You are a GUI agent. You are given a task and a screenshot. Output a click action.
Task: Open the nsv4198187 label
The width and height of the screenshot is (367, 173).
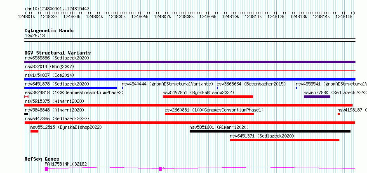[352, 110]
